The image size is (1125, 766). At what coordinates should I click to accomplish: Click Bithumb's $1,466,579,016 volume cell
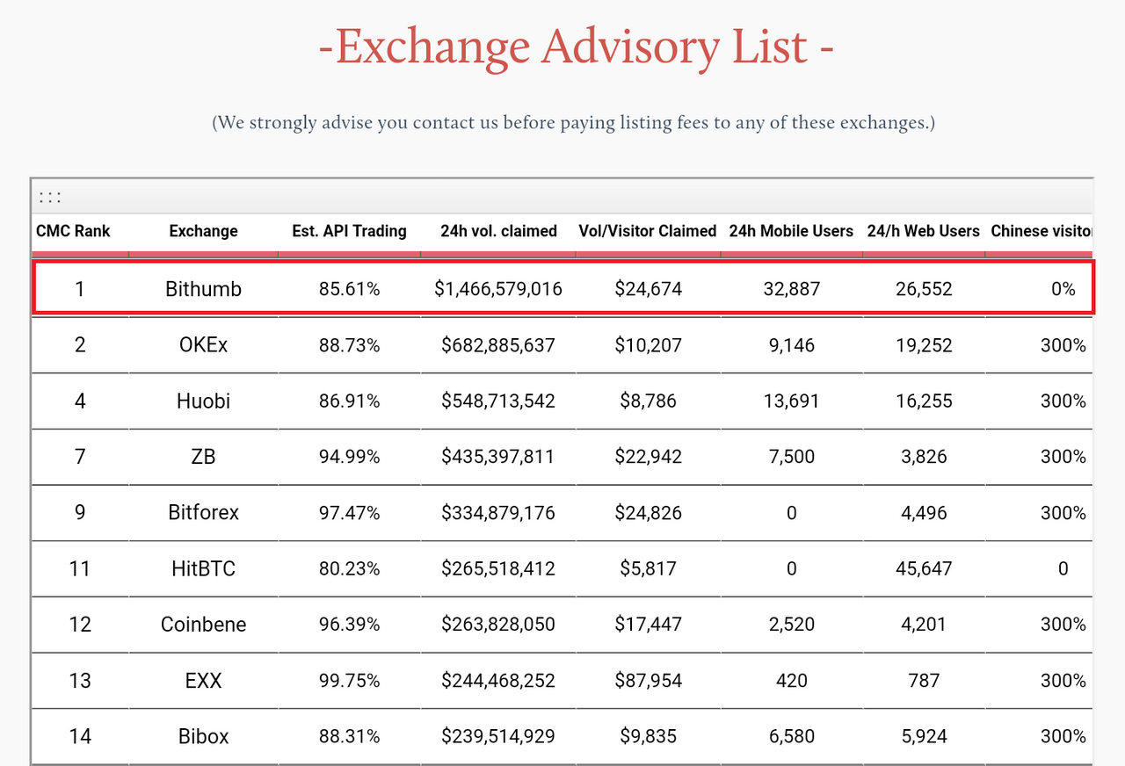coord(498,288)
